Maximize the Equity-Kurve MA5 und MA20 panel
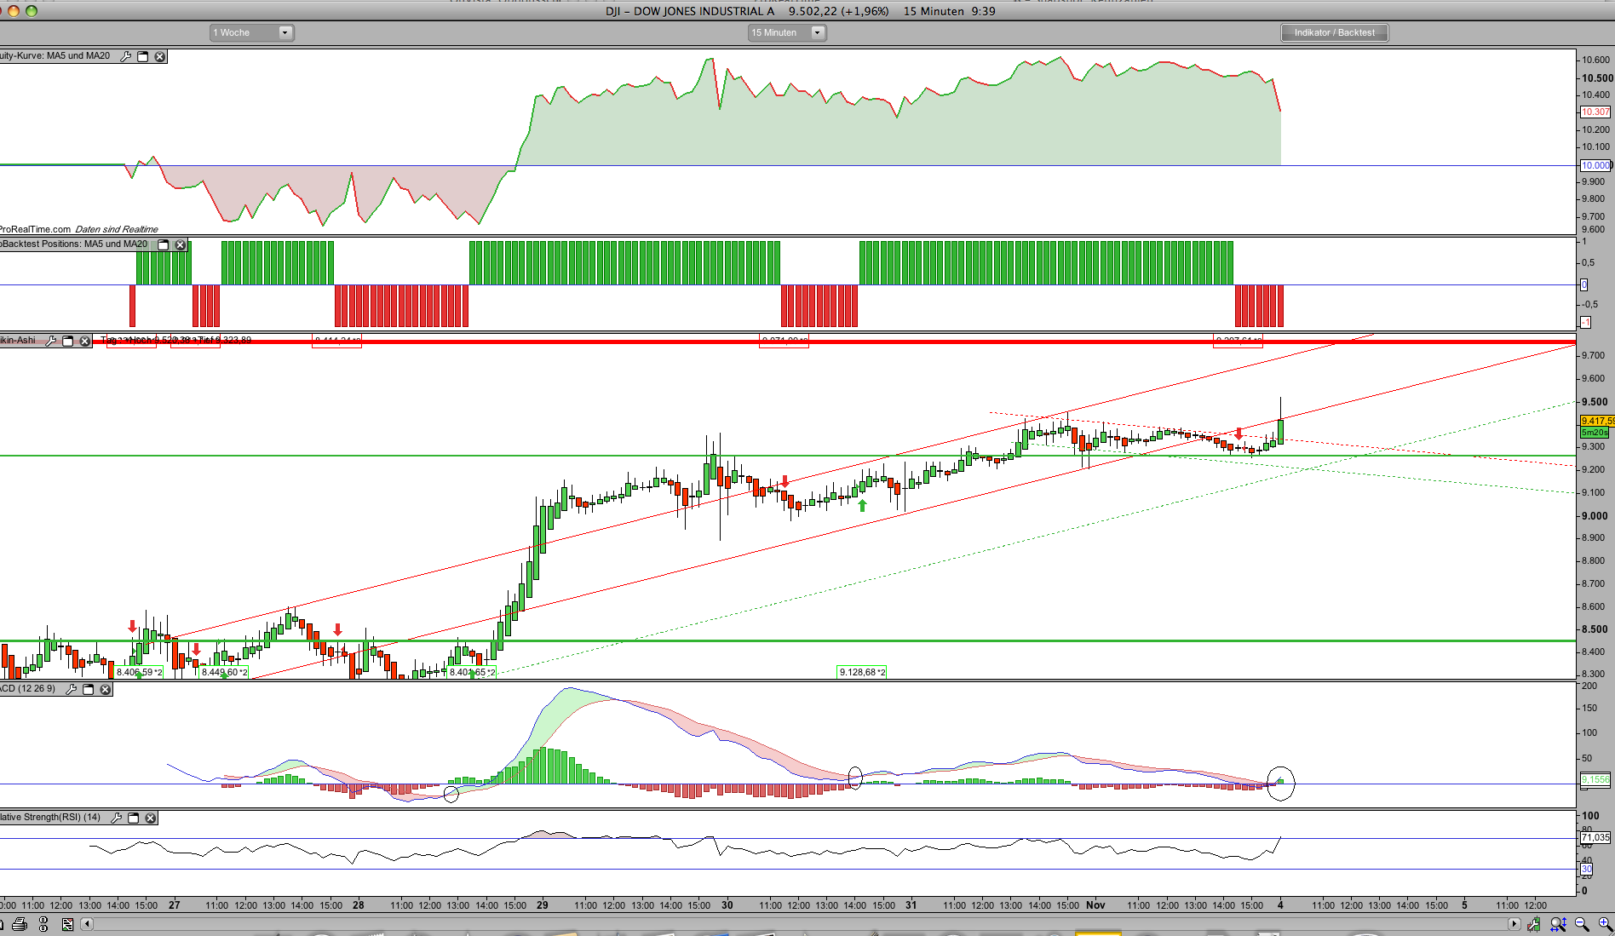 143,56
